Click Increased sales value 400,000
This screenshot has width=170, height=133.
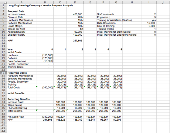coord(78,14)
